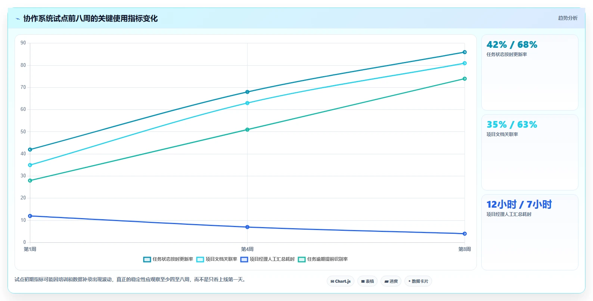Click the 项目经理人工汇总耗时 card label
593x301 pixels.
[x=509, y=214]
